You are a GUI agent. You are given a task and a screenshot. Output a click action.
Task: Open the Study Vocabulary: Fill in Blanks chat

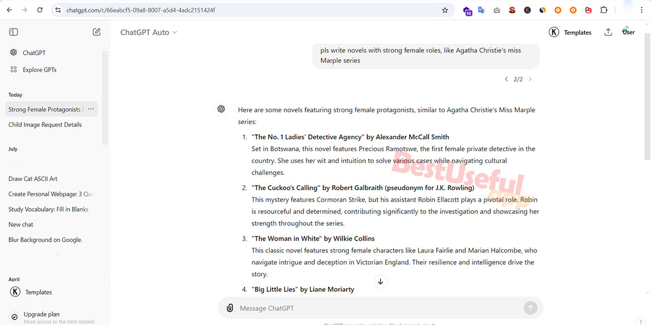click(48, 209)
